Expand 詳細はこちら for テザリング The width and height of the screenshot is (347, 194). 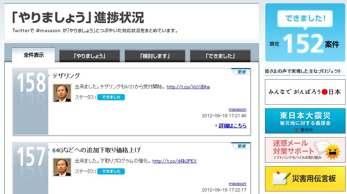point(232,126)
